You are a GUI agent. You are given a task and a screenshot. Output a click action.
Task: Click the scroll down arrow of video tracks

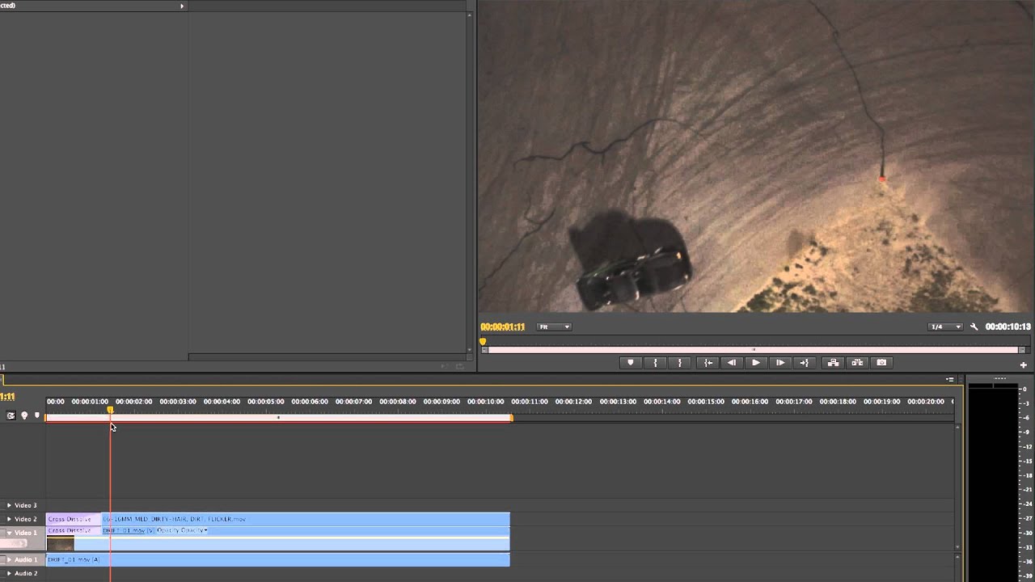tap(958, 546)
